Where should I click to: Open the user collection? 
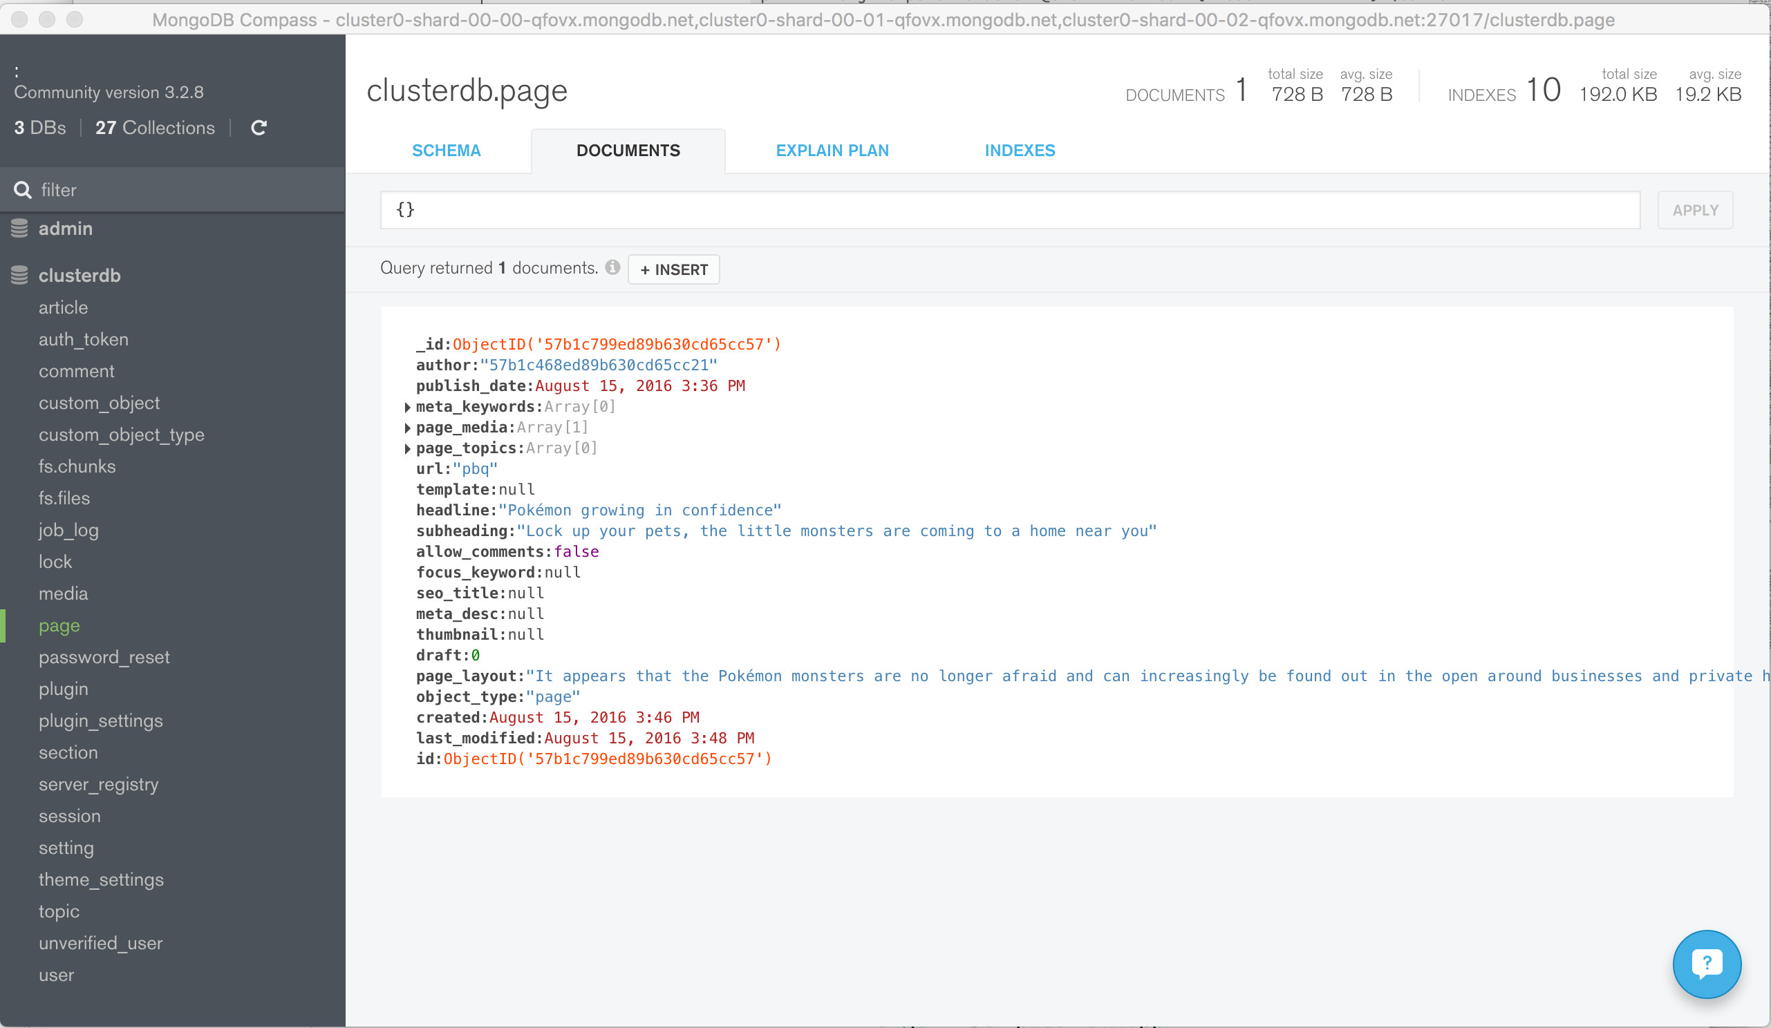(56, 975)
